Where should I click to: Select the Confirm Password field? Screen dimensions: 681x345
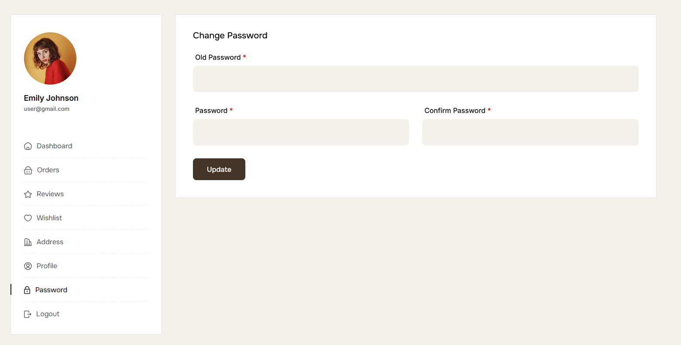point(530,132)
